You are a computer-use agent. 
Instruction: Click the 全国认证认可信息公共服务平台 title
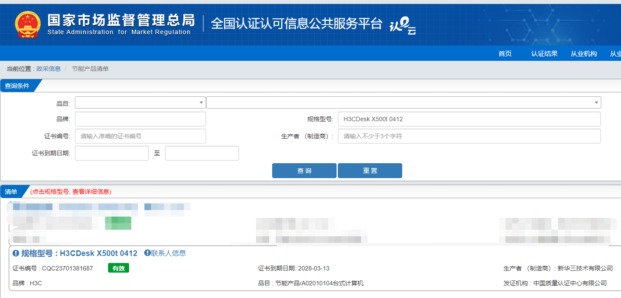(297, 24)
